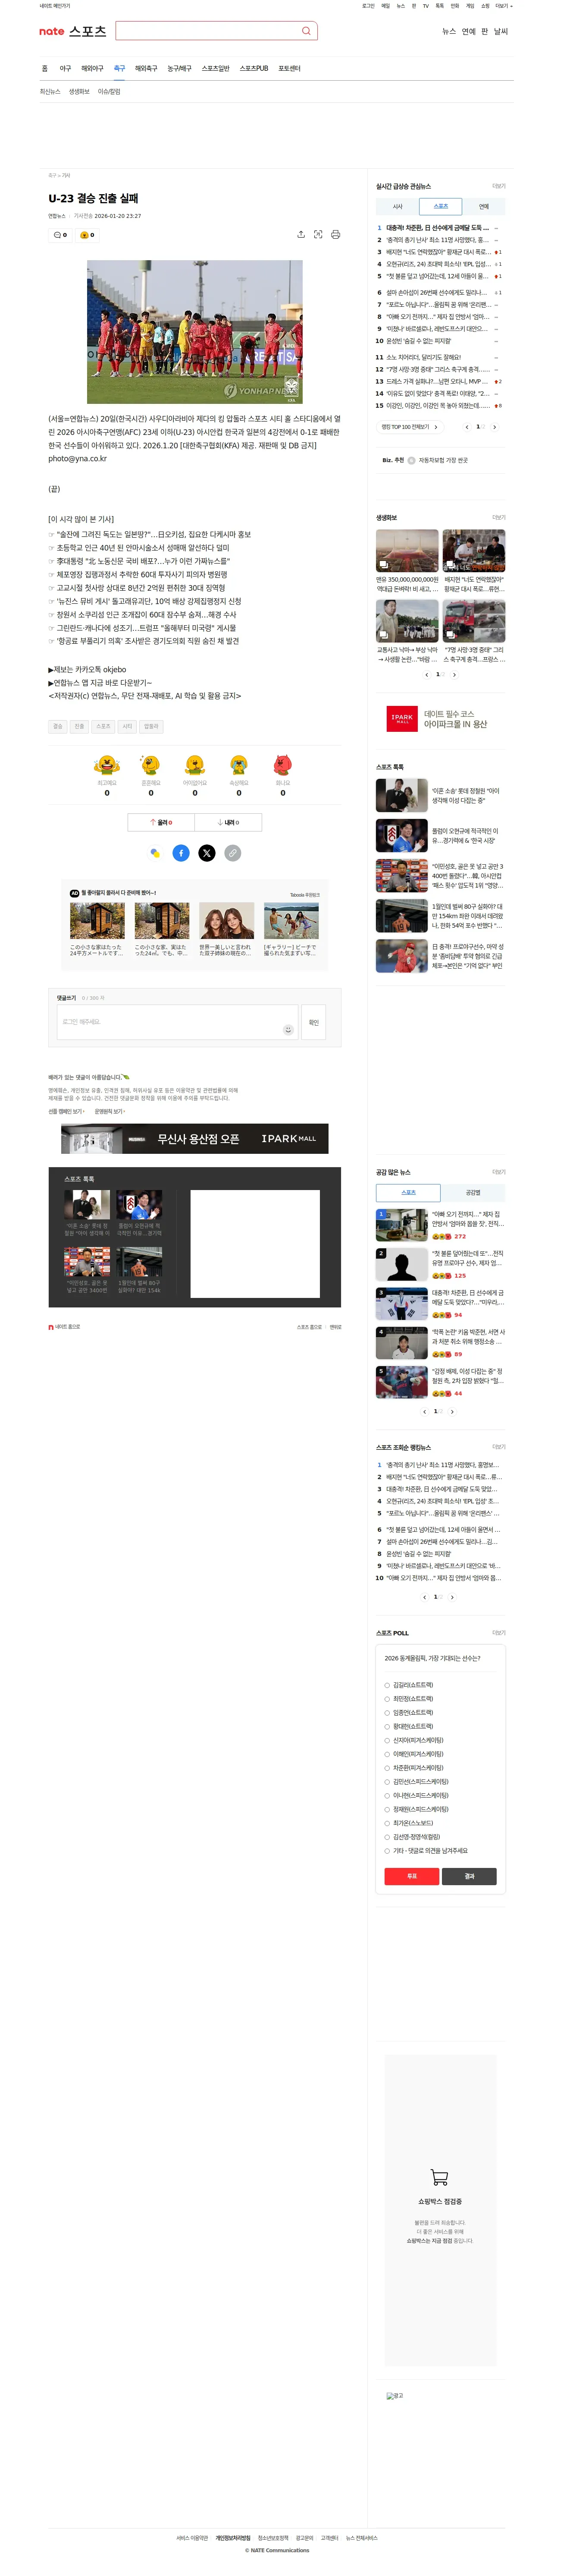Screen dimensions: 573x2576
Task: Click previous arrow under 생생화보 thumbnails
Action: (x=427, y=675)
